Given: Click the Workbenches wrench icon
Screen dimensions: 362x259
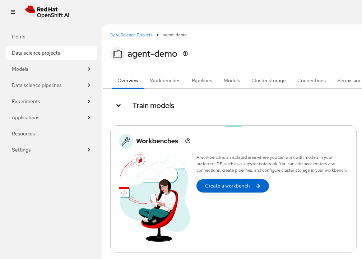Looking at the screenshot, I should 126,141.
